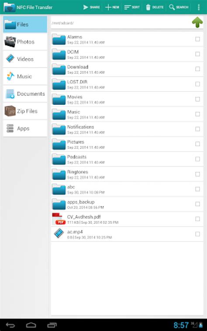Tick checkbox for CV_Avdhesh.pdf
The image size is (207, 331).
point(197,219)
